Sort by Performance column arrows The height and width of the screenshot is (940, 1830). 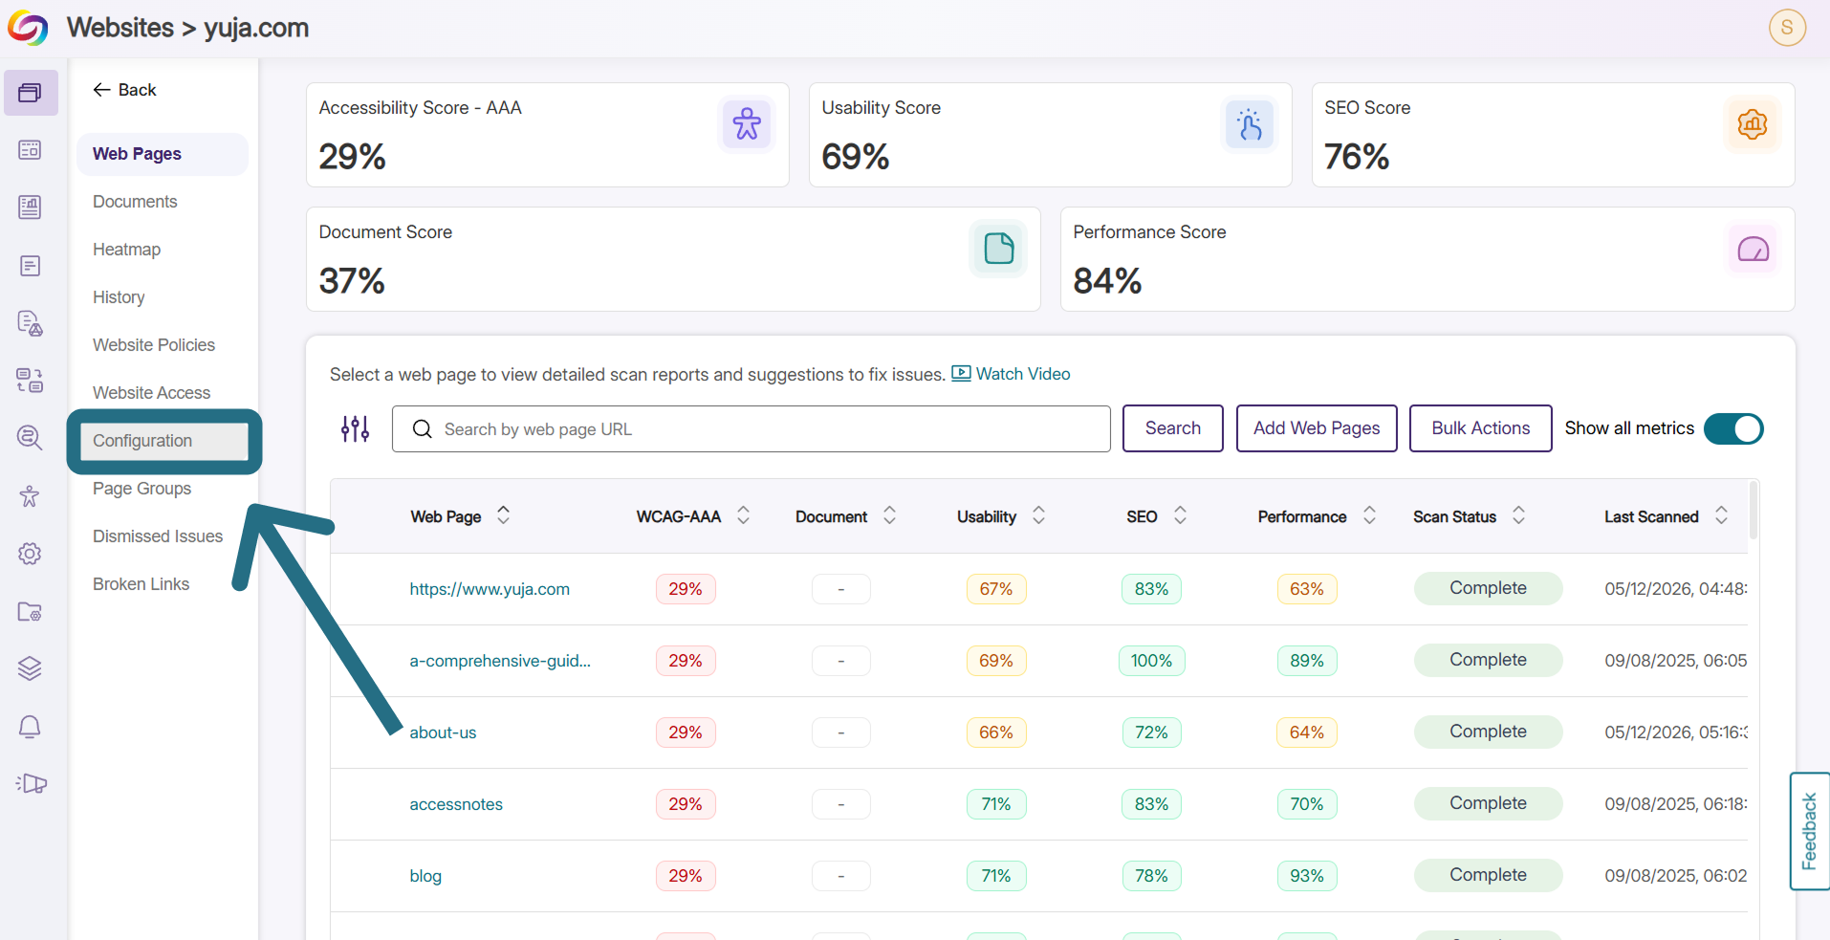(x=1369, y=515)
